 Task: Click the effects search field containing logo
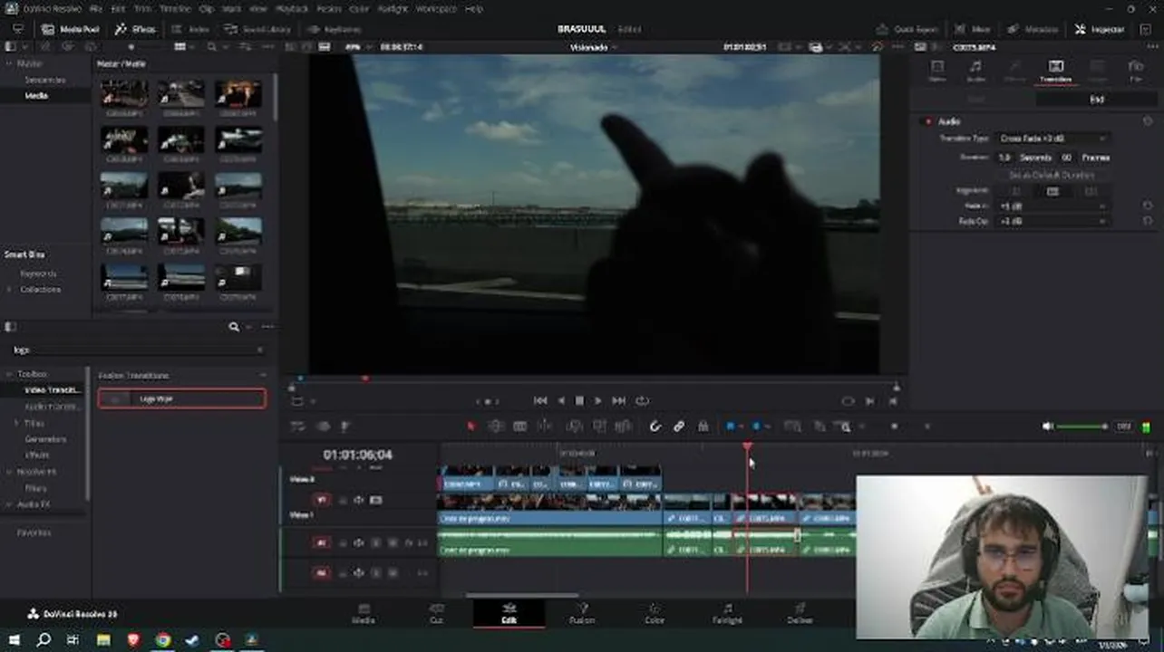pyautogui.click(x=137, y=350)
